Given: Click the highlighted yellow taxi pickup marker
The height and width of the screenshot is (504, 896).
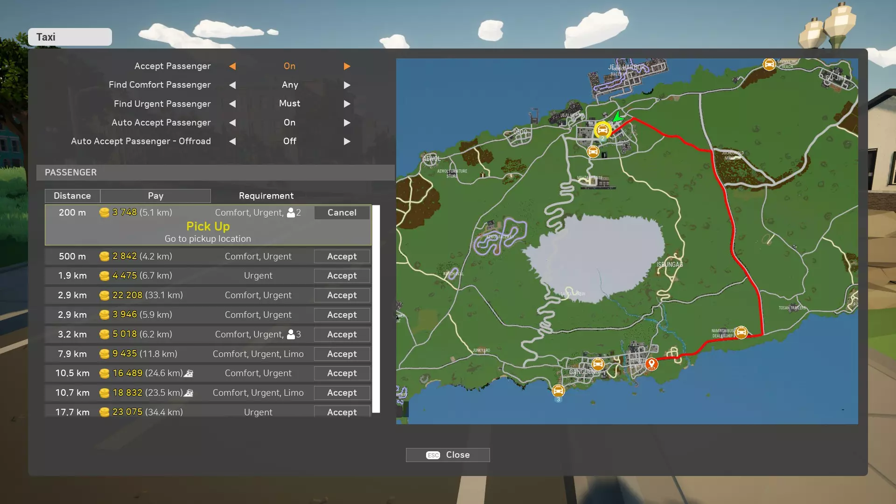Looking at the screenshot, I should [x=602, y=130].
